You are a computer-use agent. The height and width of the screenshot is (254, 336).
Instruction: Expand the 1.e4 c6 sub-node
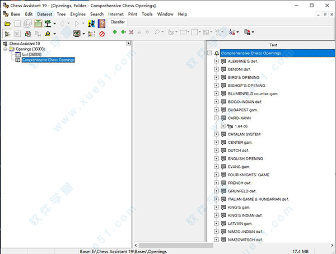click(x=223, y=126)
